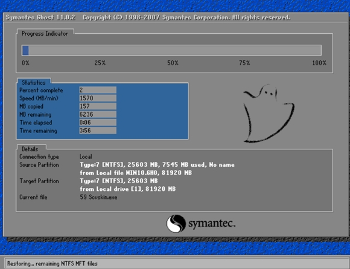Click the Percent complete value field
Viewport: 350px width, 269px height.
tap(98, 90)
